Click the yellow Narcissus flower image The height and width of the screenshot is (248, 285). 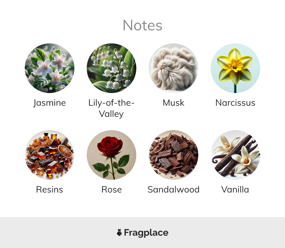click(x=235, y=68)
